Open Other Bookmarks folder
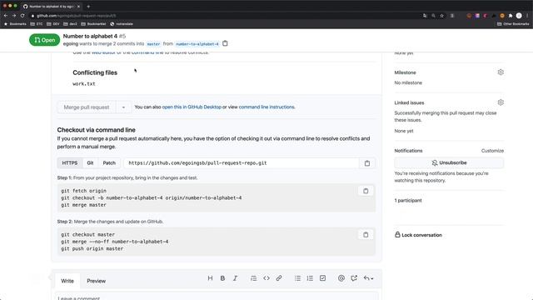This screenshot has height=300, width=533. 513,24
